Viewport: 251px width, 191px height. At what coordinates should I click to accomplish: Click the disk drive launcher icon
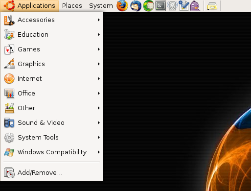[172, 6]
